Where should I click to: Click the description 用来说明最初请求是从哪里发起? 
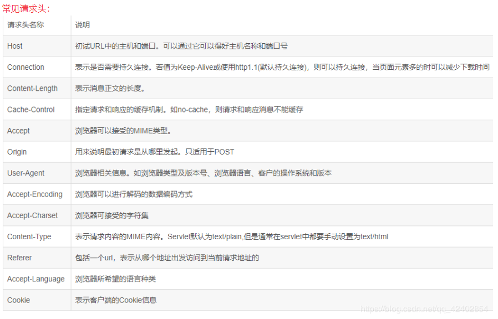tap(154, 152)
